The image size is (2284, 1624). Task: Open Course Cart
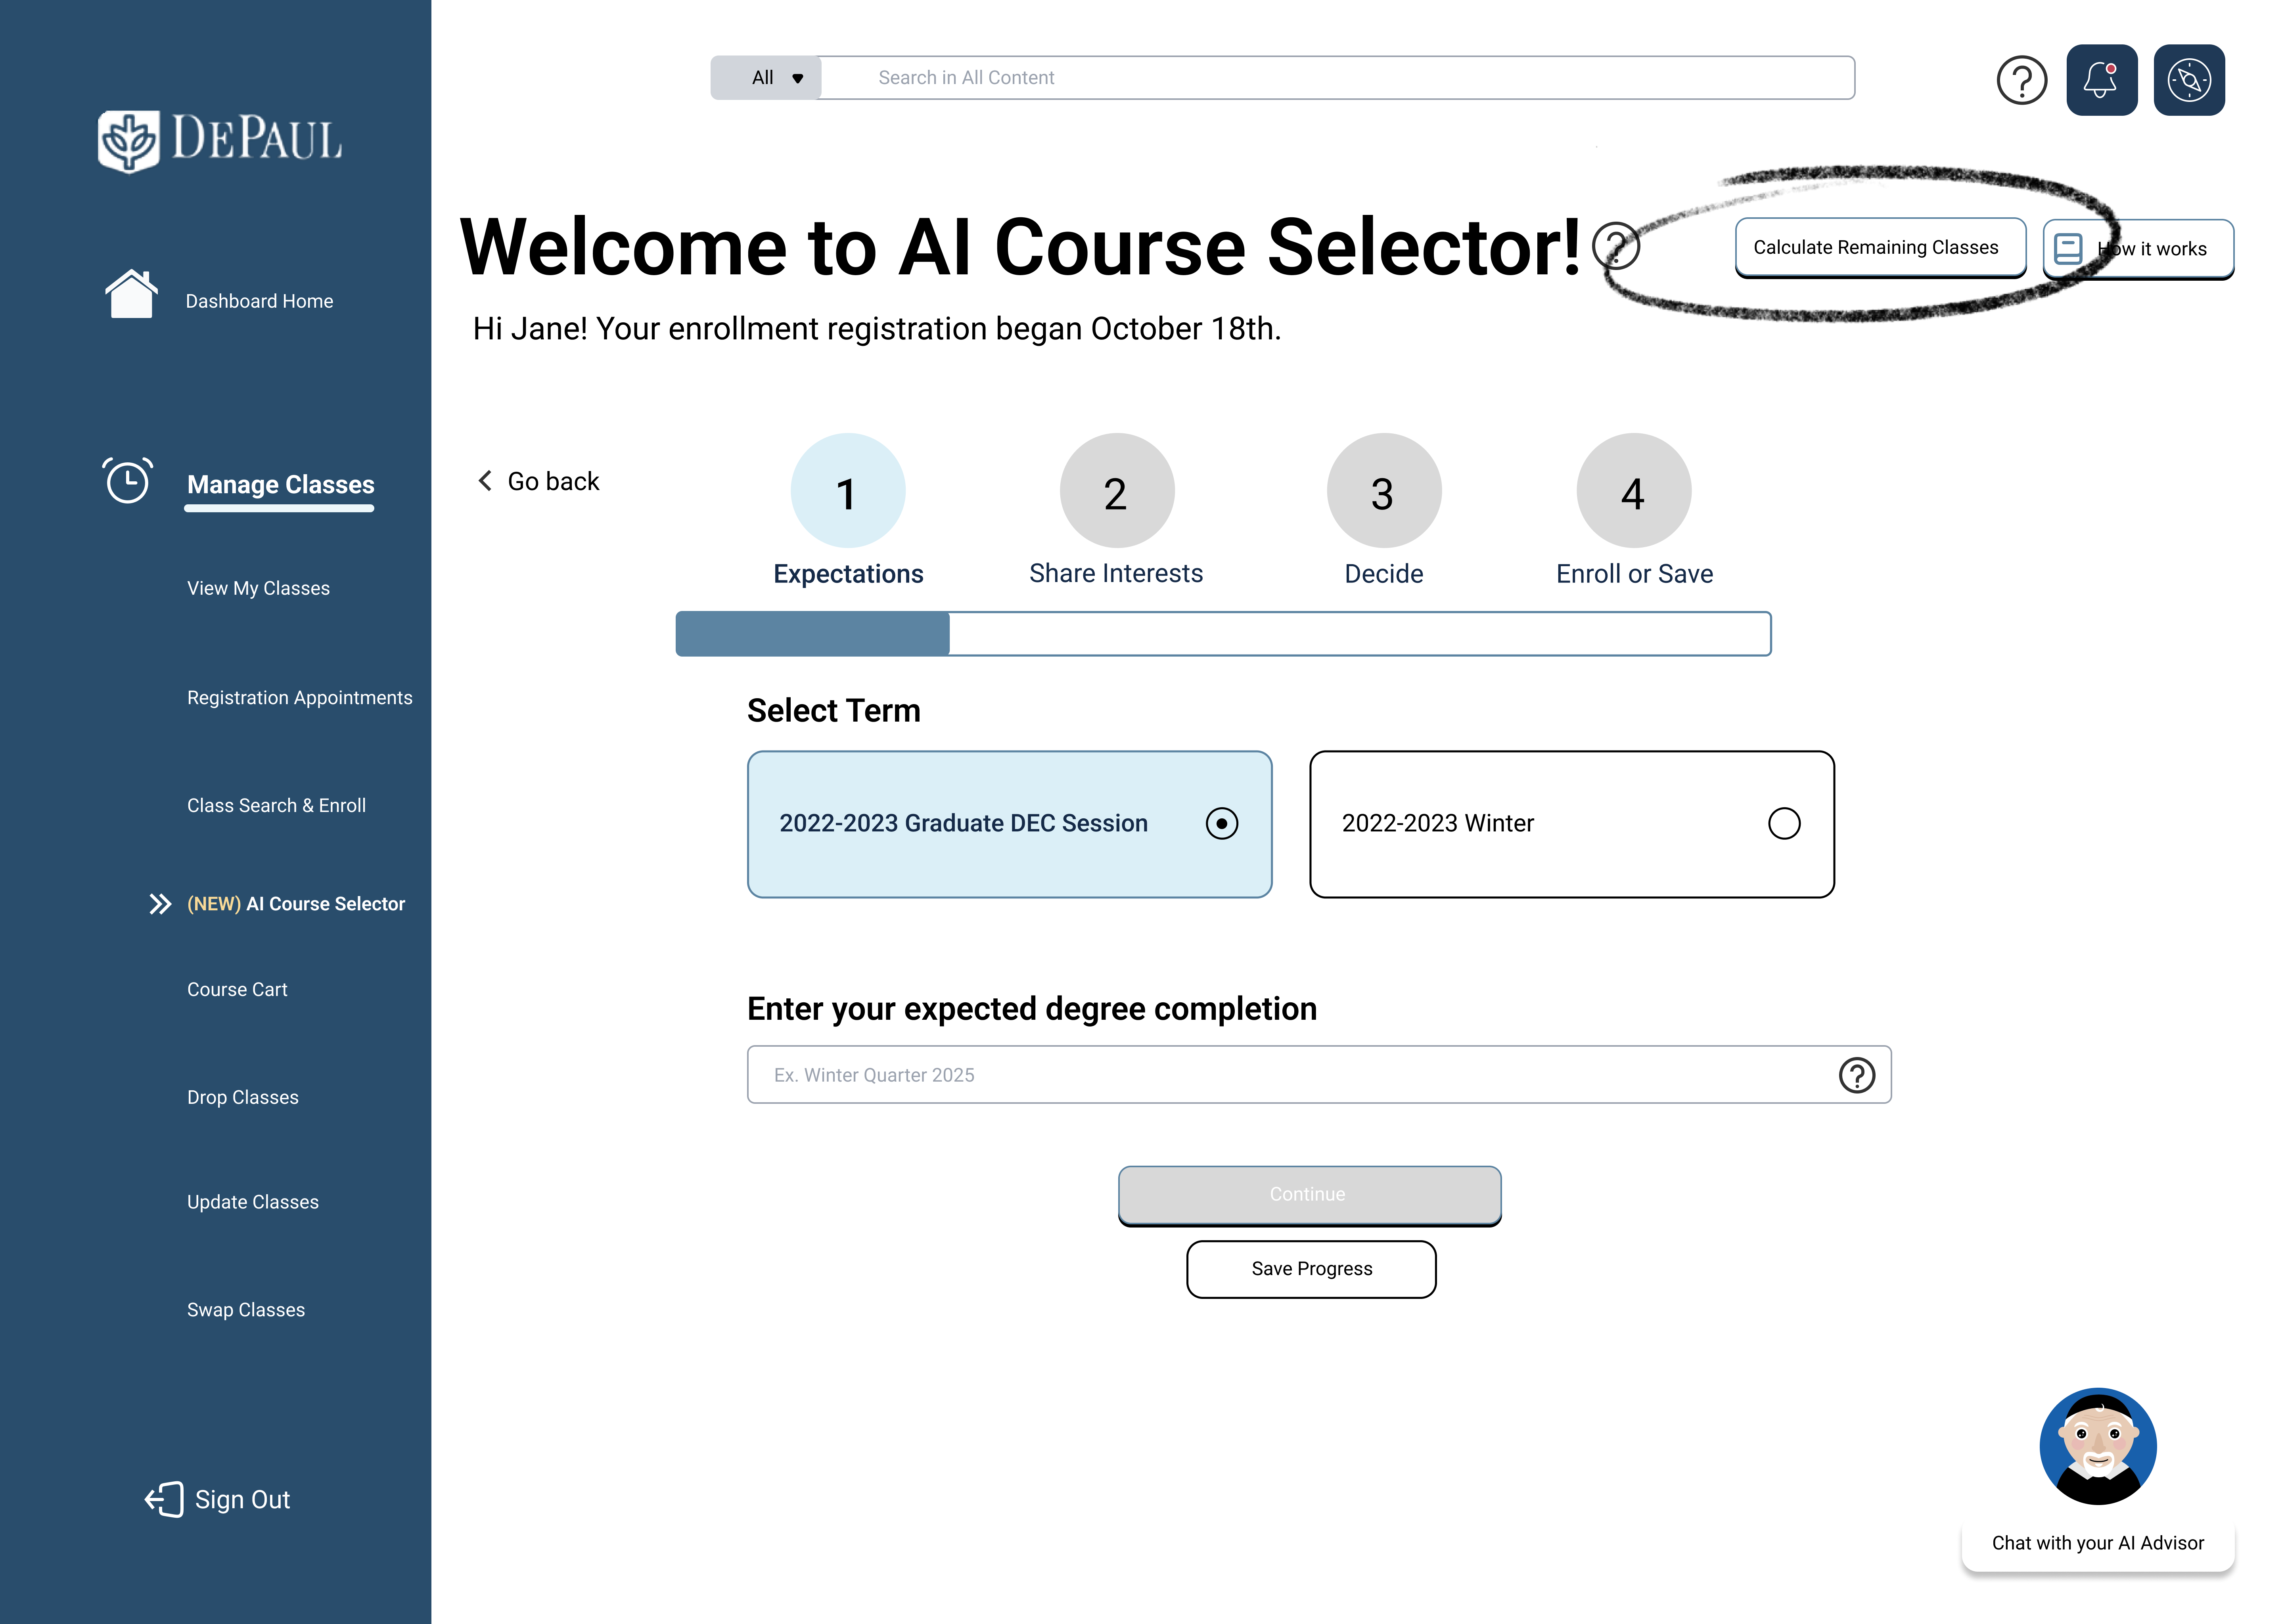tap(237, 990)
